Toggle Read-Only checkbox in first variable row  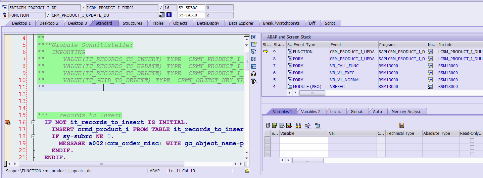pyautogui.click(x=472, y=141)
